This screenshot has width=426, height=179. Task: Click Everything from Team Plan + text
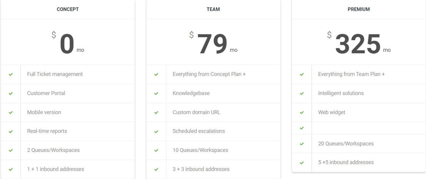pos(351,74)
